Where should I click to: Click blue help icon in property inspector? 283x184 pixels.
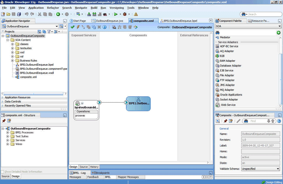(x=279, y=121)
